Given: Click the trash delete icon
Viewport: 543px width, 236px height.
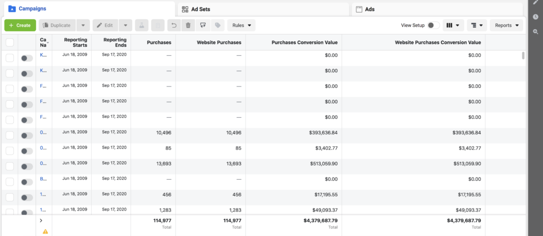Looking at the screenshot, I should 188,25.
